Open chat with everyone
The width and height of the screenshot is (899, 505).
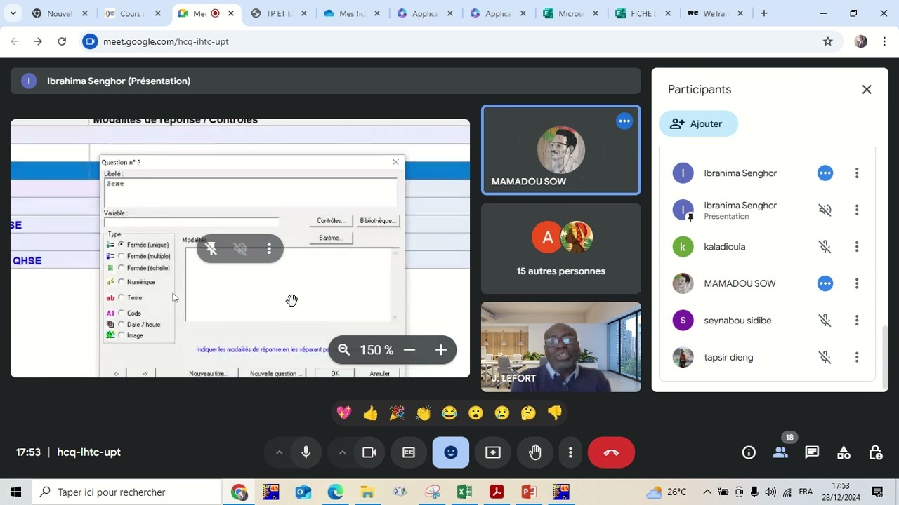[812, 452]
